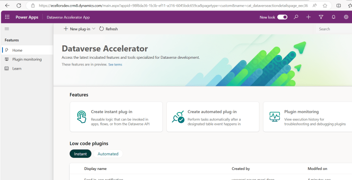The height and width of the screenshot is (180, 352).
Task: Click the New plug-in button
Action: (77, 29)
